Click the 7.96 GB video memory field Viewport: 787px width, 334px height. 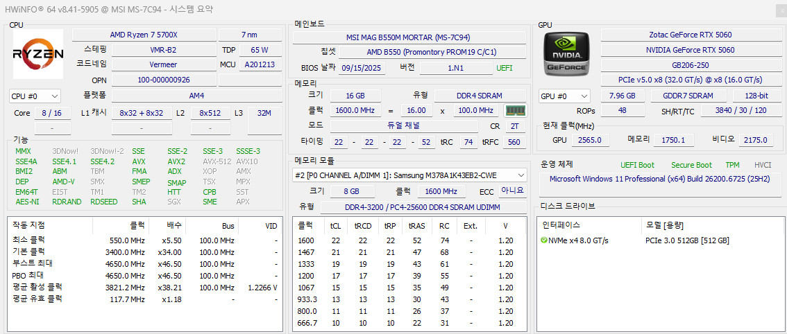(623, 96)
